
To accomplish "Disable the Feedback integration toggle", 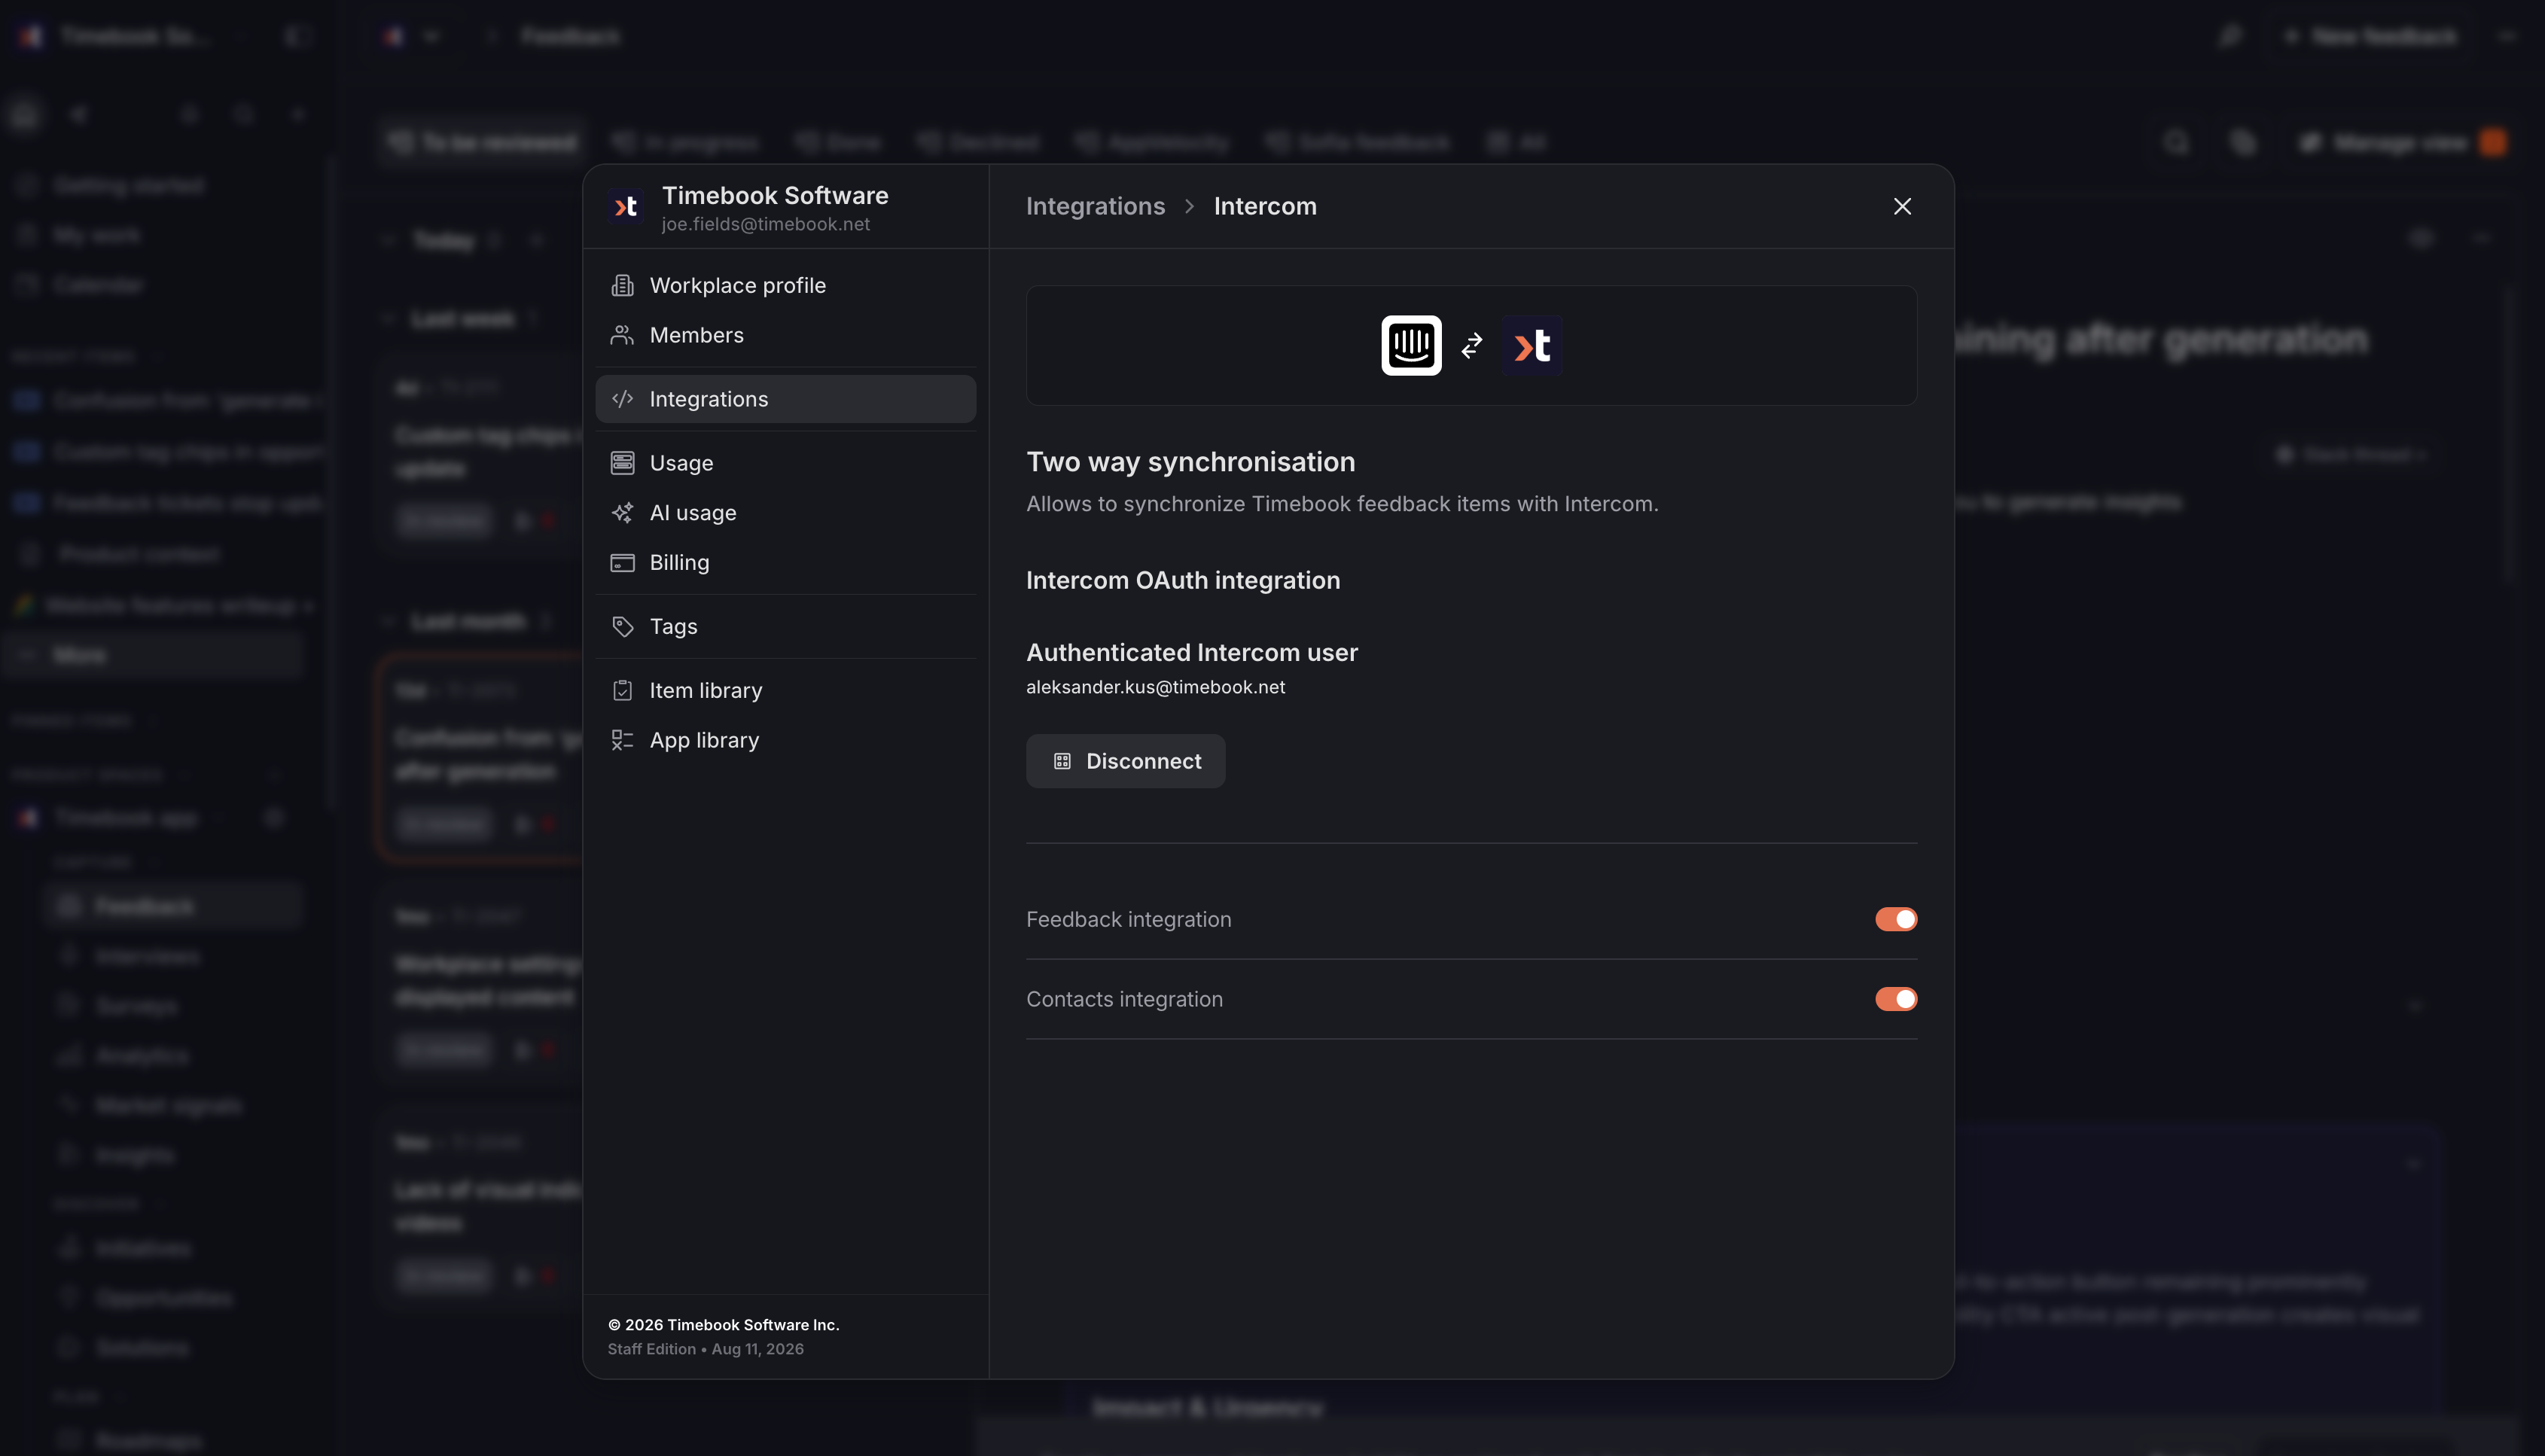I will [x=1896, y=919].
